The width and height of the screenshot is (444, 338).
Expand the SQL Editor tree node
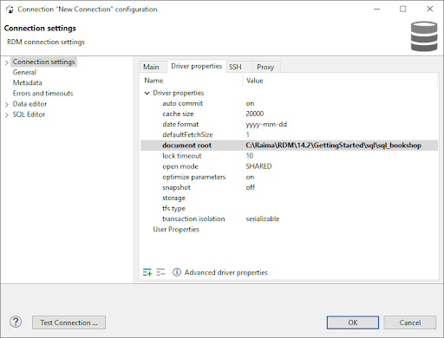pyautogui.click(x=7, y=115)
